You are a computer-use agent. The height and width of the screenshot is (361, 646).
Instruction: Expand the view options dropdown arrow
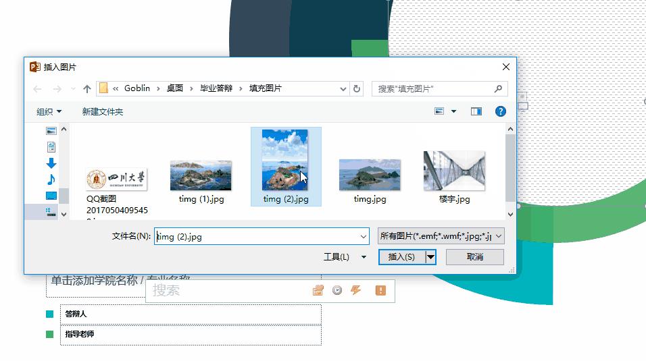[x=453, y=111]
